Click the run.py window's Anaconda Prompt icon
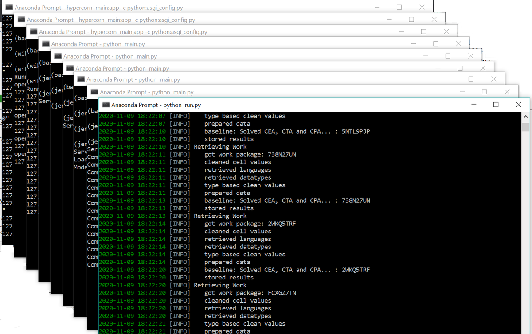This screenshot has height=334, width=532. pos(106,105)
